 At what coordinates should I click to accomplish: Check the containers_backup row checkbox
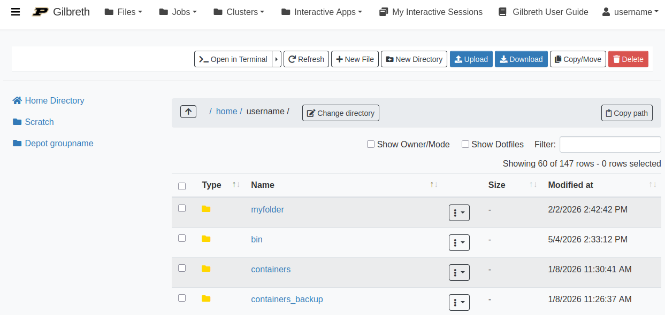tap(182, 298)
